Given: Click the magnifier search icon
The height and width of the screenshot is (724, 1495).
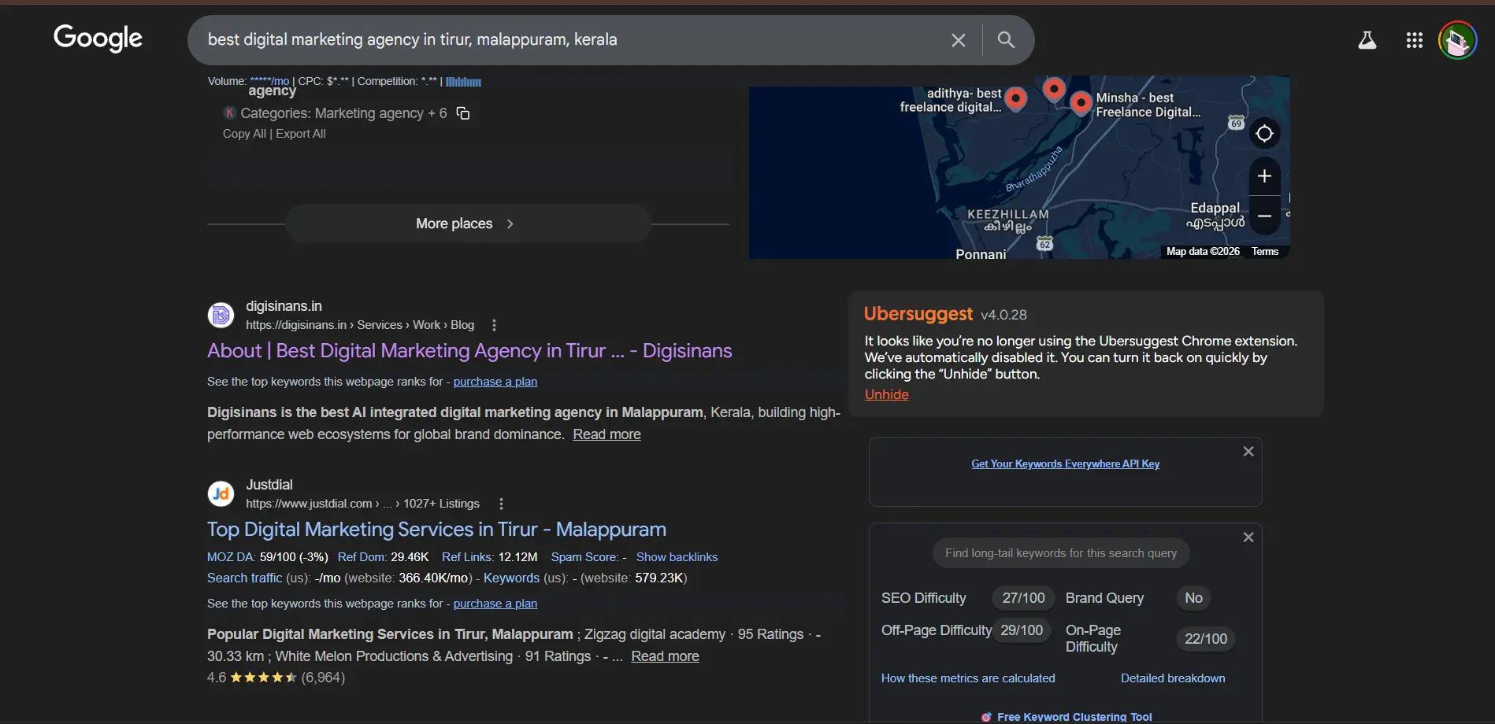Looking at the screenshot, I should point(1006,40).
